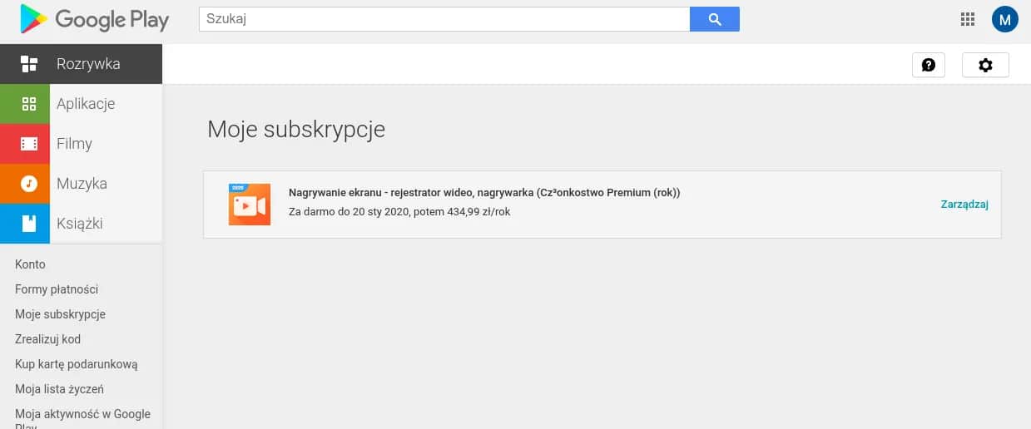Click the red Filmy film icon
Image resolution: width=1031 pixels, height=429 pixels.
(x=28, y=144)
